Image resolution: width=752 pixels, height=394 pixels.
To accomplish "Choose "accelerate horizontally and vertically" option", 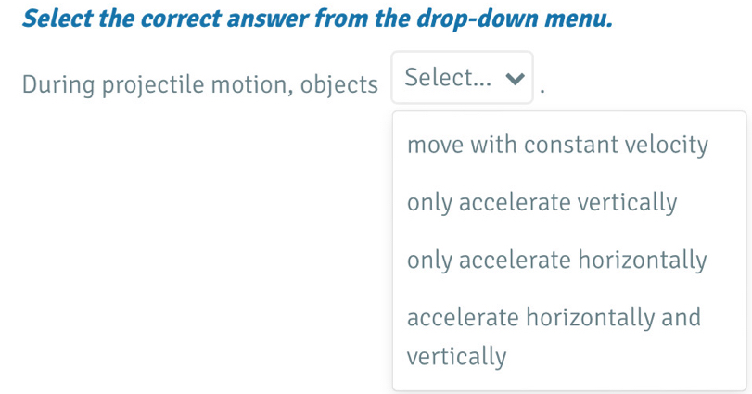I will 554,336.
